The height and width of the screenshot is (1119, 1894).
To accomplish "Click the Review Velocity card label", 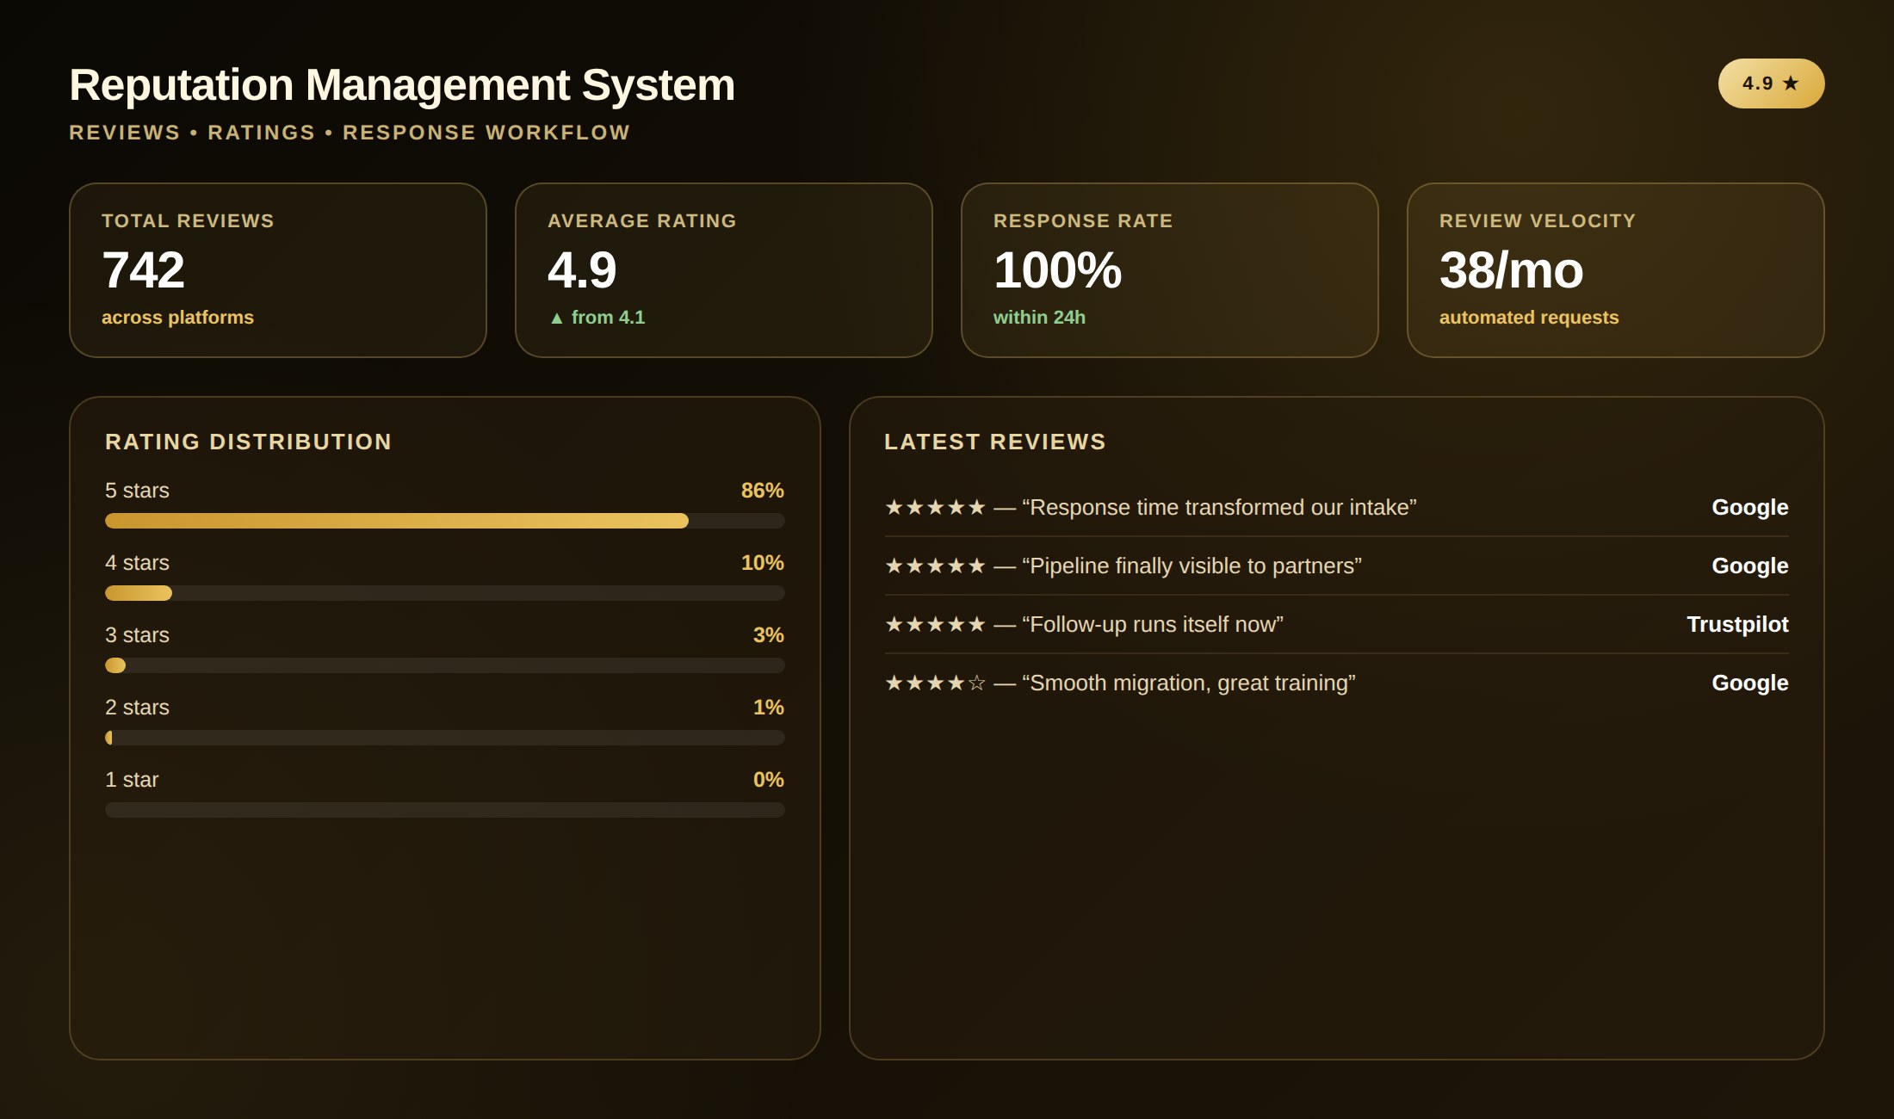I will [x=1538, y=221].
